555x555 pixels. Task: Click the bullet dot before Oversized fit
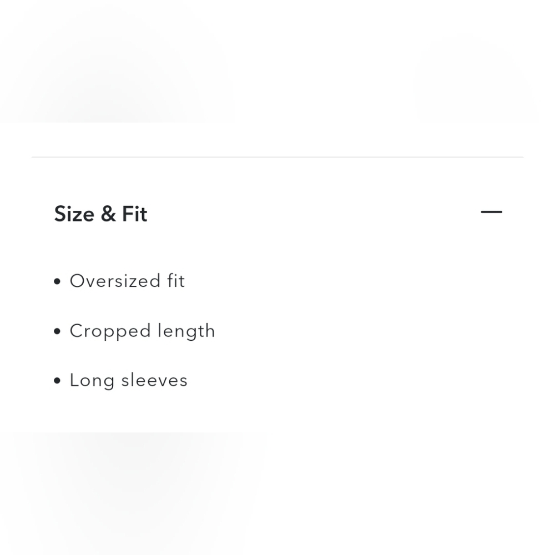point(57,281)
